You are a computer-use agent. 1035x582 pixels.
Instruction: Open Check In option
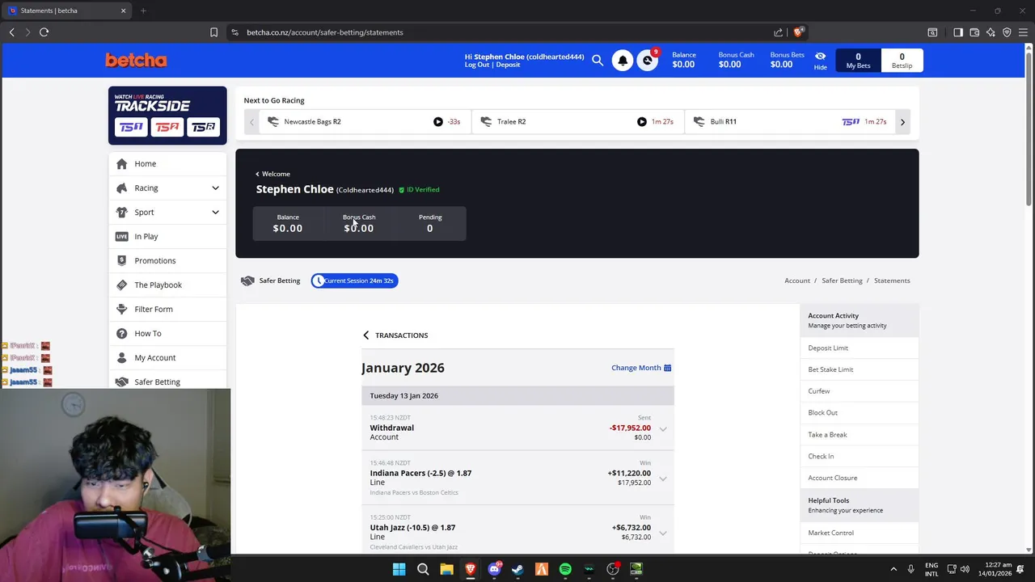859,456
